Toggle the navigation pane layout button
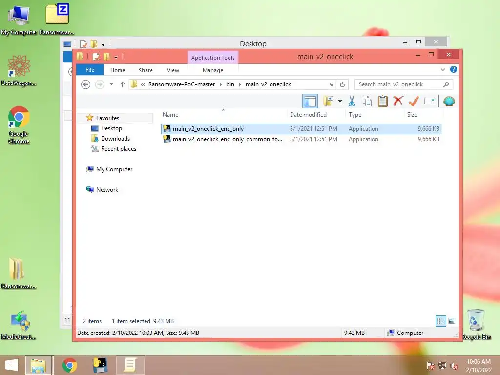500x375 pixels. point(310,102)
